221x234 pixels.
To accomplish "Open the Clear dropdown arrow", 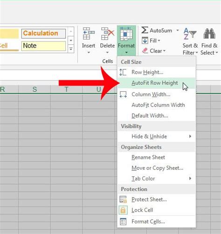I will (x=164, y=51).
